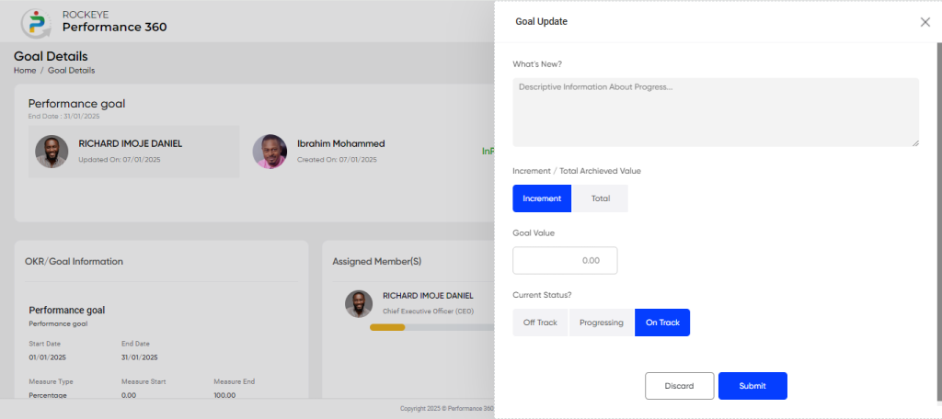This screenshot has height=419, width=942.
Task: Click the Goal Value input field
Action: tap(565, 261)
